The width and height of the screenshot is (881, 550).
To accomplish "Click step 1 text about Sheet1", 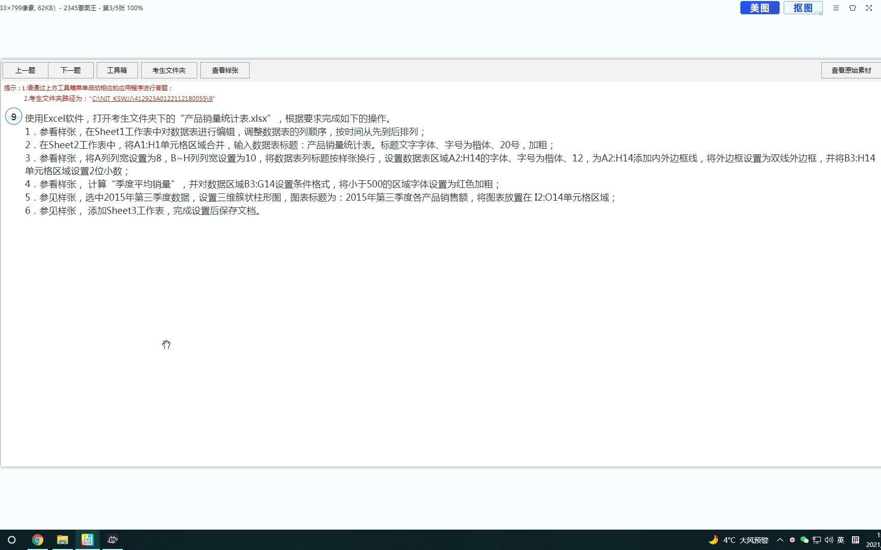I will pyautogui.click(x=225, y=132).
